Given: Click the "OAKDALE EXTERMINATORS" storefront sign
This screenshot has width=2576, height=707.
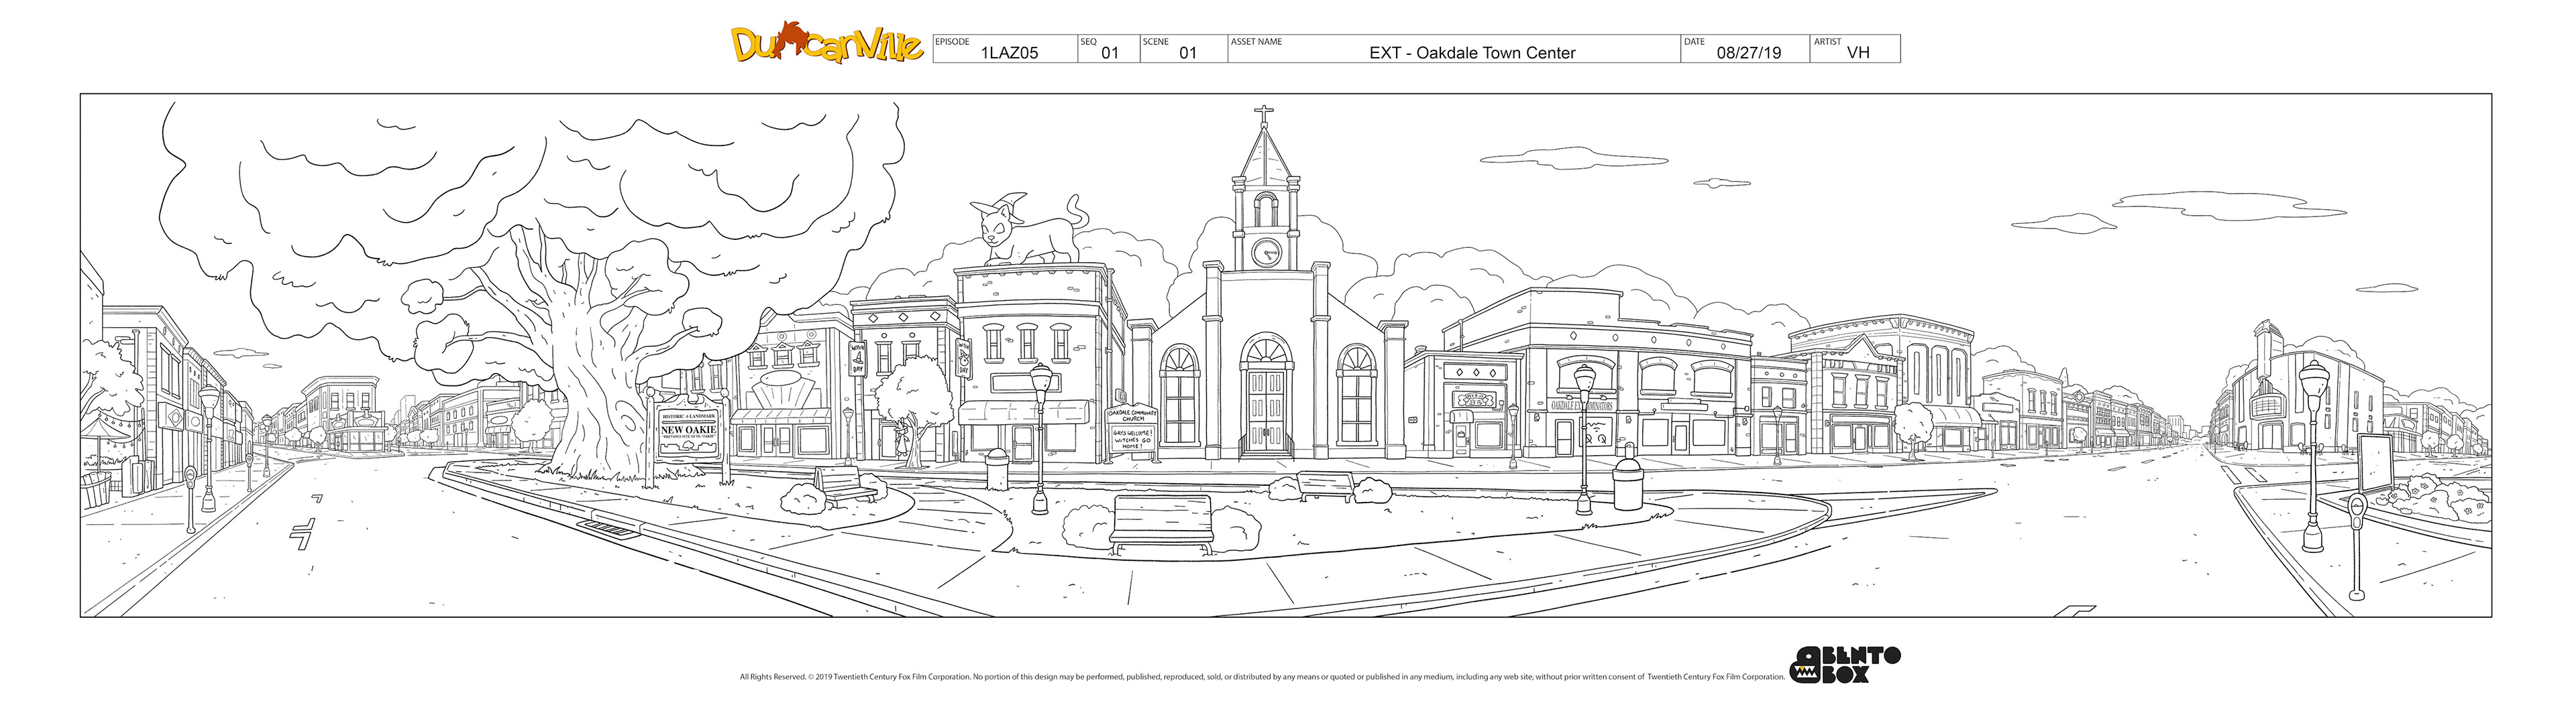Looking at the screenshot, I should tap(1581, 406).
